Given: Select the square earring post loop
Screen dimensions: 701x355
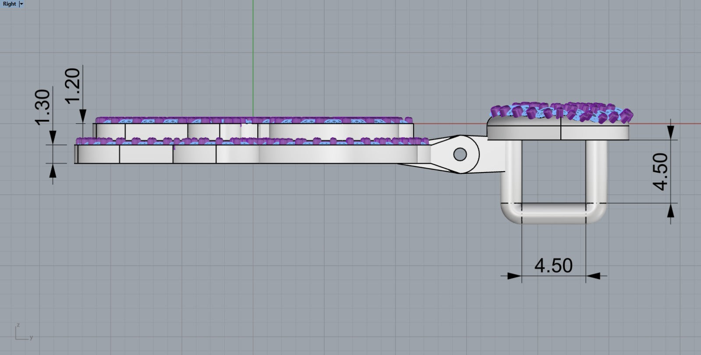Looking at the screenshot, I should click(554, 182).
